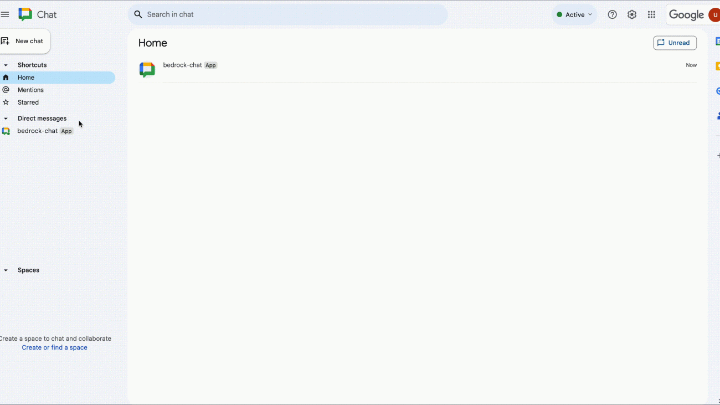Click the Starred star icon
This screenshot has height=405, width=720.
point(6,102)
